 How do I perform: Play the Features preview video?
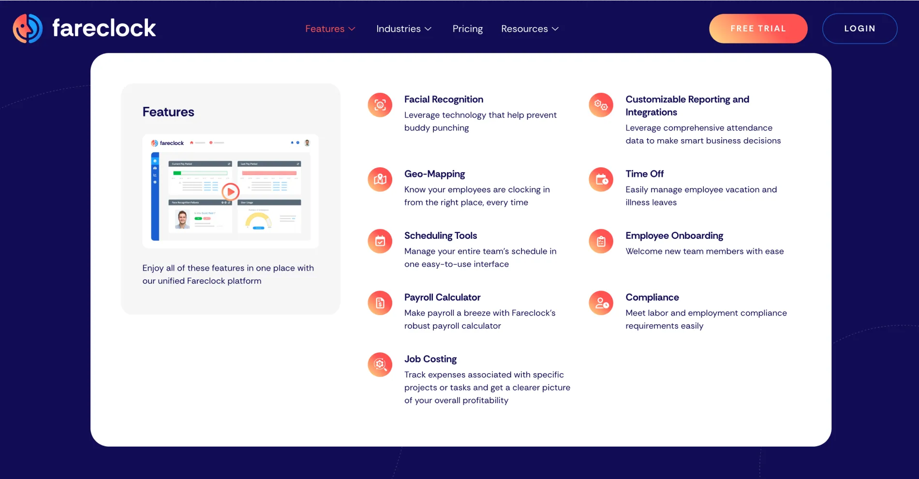[231, 192]
